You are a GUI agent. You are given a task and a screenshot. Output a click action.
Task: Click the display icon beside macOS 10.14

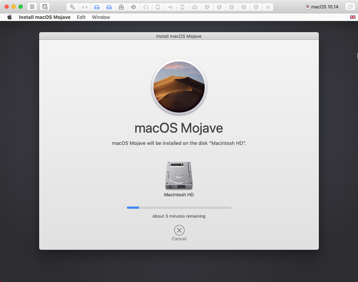[x=350, y=6]
